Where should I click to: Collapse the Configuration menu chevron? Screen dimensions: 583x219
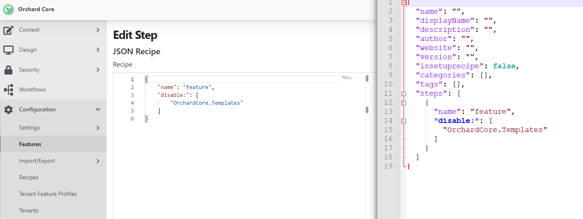coord(98,109)
